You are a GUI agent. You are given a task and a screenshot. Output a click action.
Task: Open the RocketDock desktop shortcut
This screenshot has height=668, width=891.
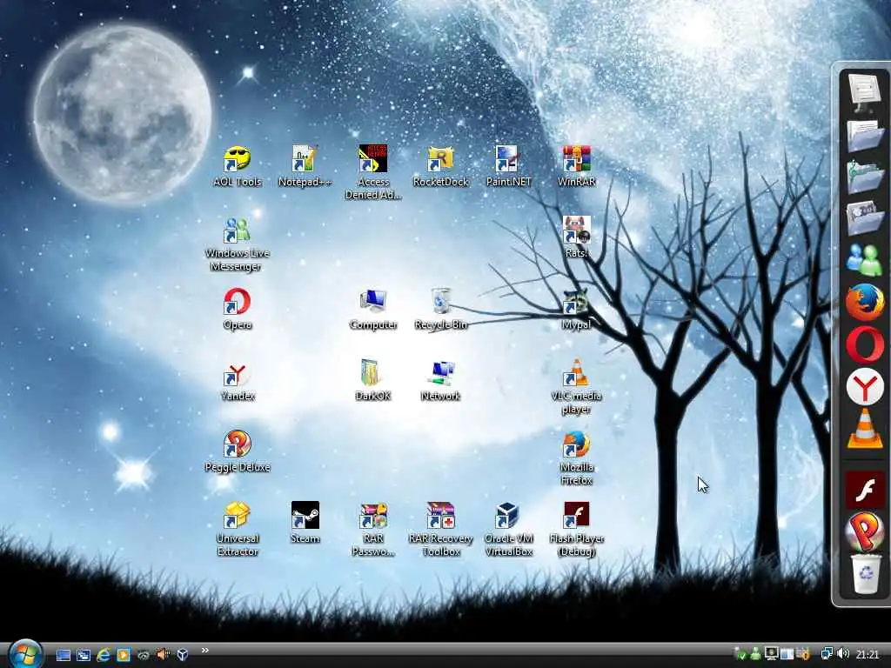(x=440, y=166)
